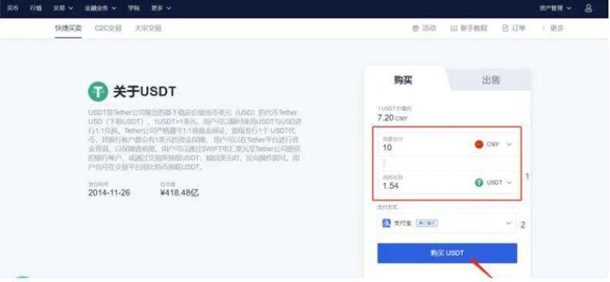Select the 快捷买卖 tab

[69, 29]
